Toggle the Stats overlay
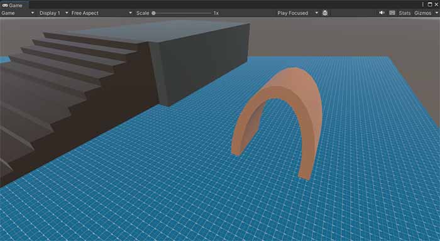Image resolution: width=440 pixels, height=241 pixels. pyautogui.click(x=404, y=13)
